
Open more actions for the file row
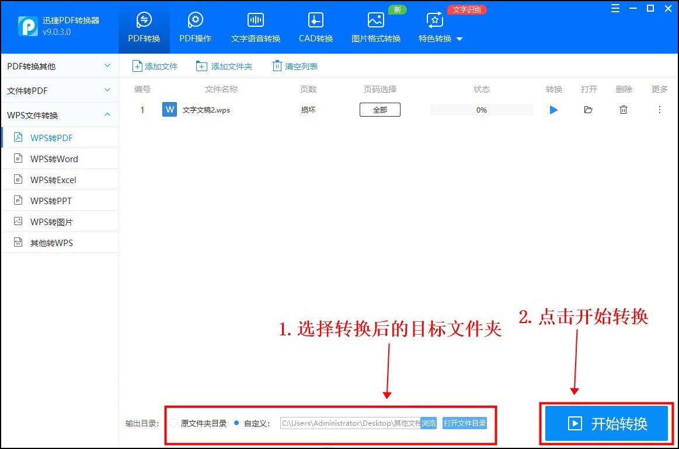(659, 110)
